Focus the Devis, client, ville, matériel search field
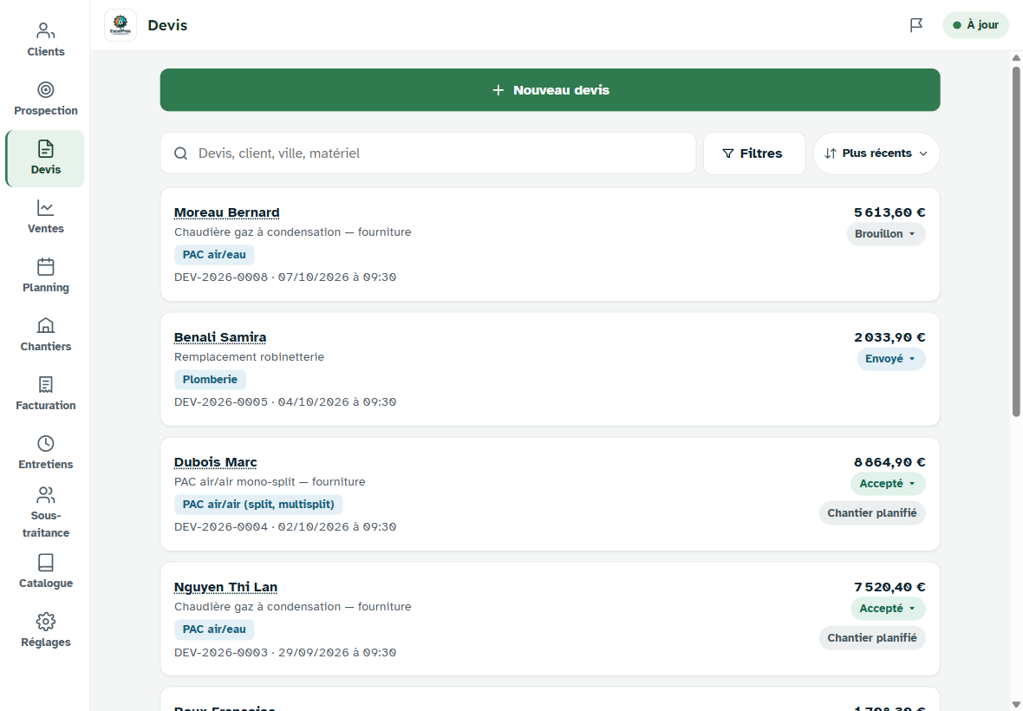Screen dimensions: 1023x711 pos(428,153)
